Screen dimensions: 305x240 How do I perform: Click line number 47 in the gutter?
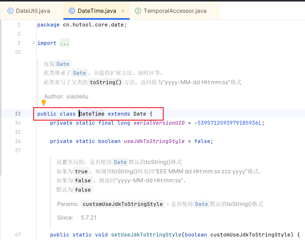pos(18,234)
